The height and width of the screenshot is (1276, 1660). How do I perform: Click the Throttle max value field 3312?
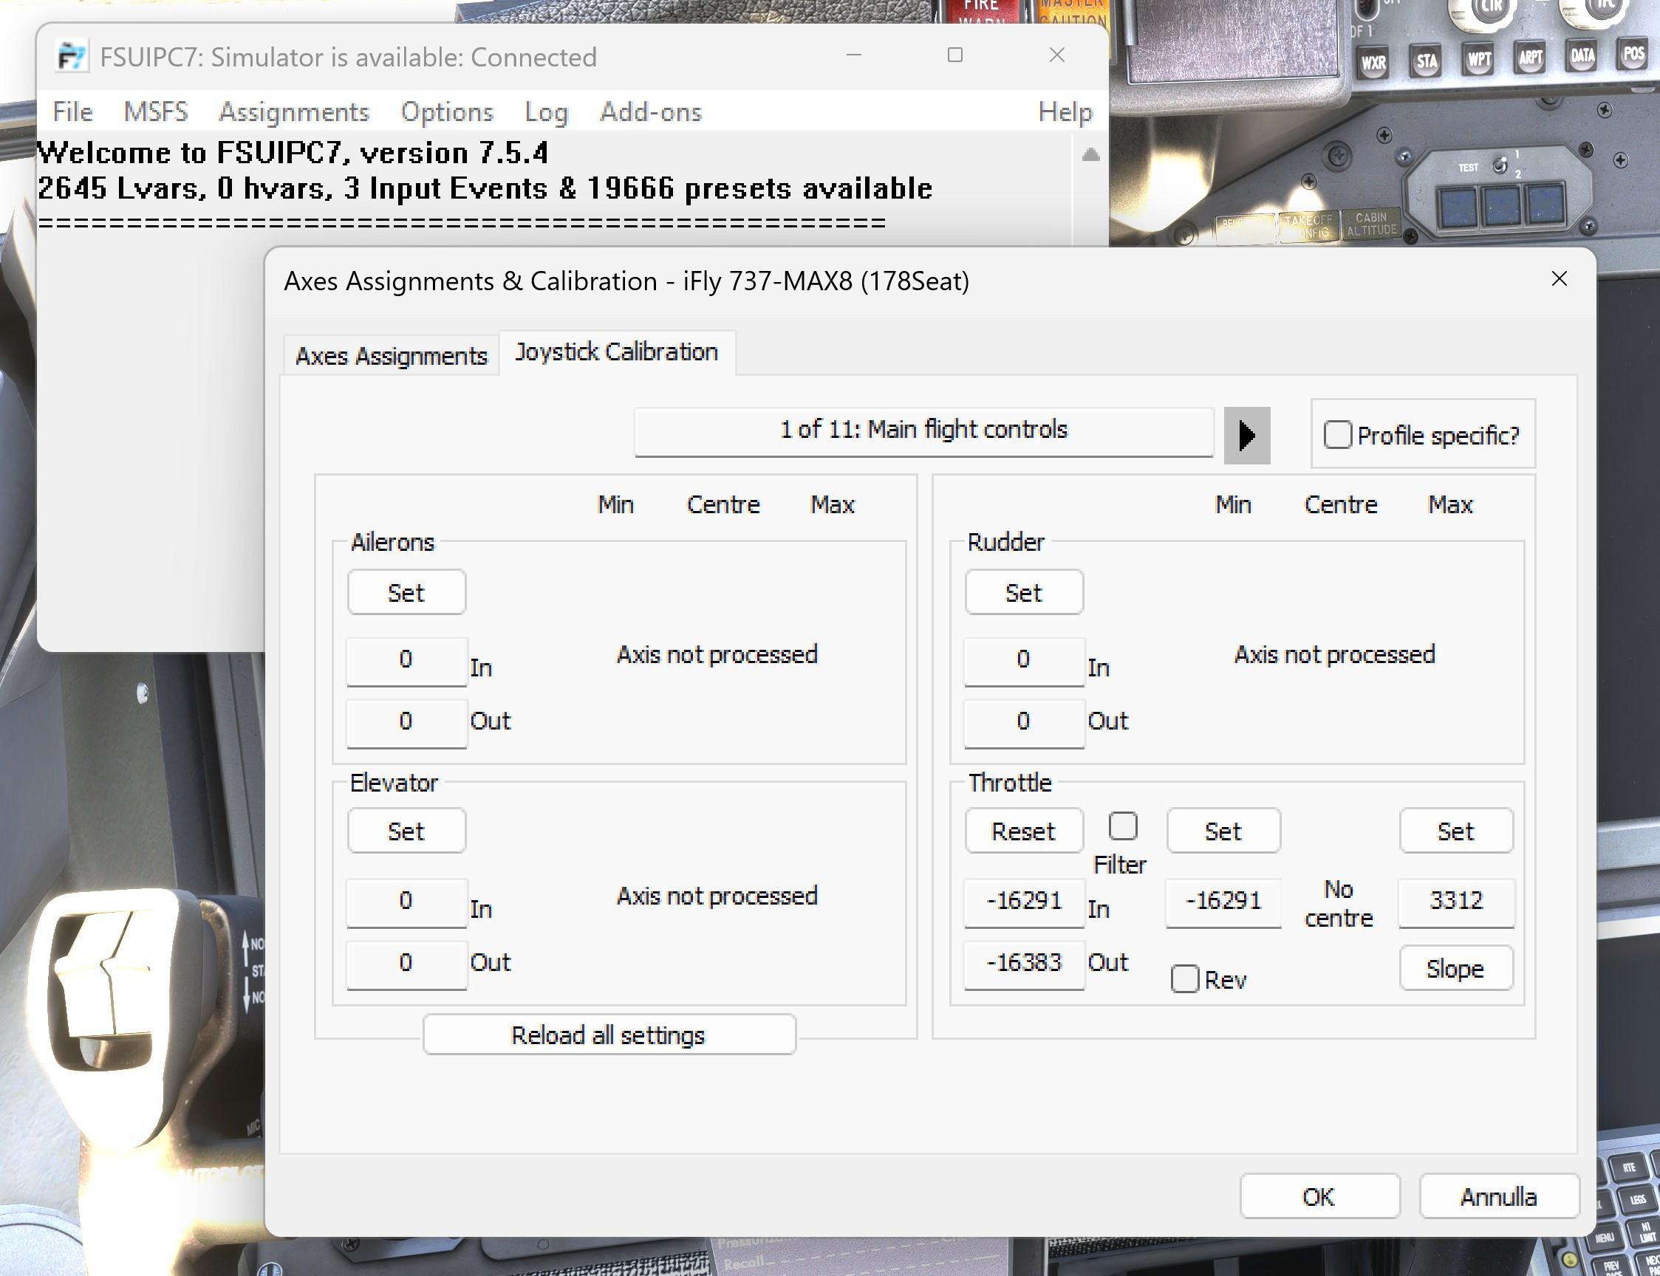(x=1455, y=902)
